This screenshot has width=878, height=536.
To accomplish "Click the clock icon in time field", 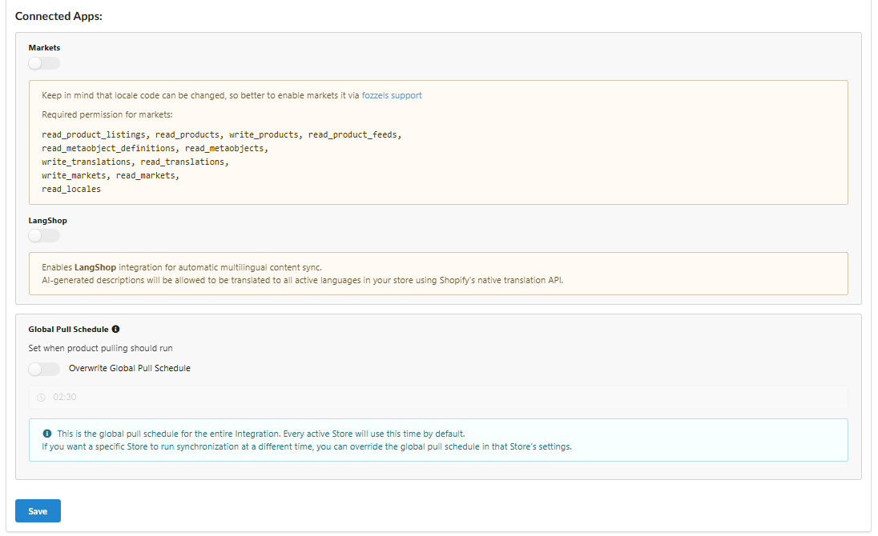I will pos(42,397).
